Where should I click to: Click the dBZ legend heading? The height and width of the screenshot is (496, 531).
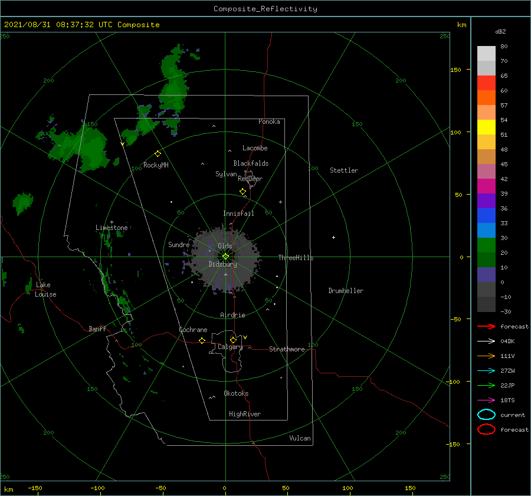(x=500, y=31)
